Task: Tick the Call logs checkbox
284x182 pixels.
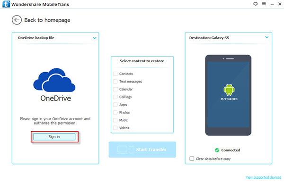Action: pyautogui.click(x=115, y=97)
